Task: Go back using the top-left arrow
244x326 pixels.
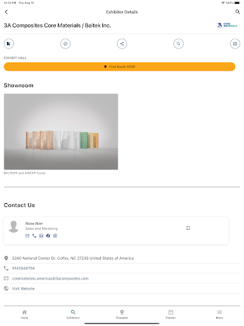Action: pos(6,12)
